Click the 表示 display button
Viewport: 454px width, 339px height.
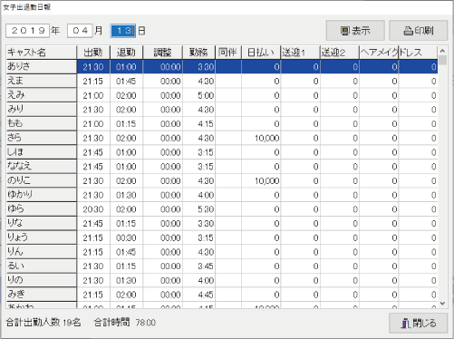point(355,31)
